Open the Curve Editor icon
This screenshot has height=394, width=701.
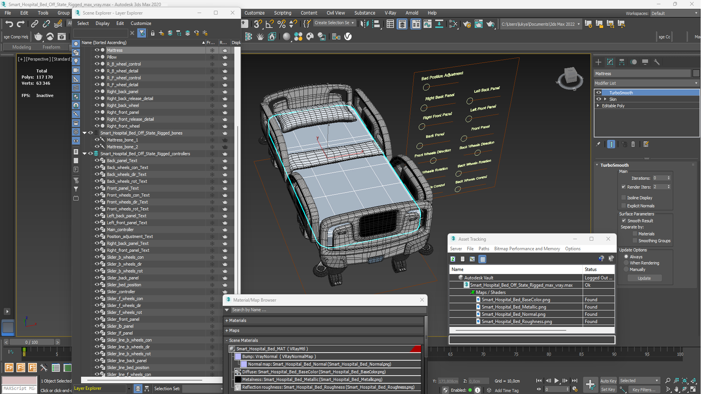pyautogui.click(x=427, y=24)
